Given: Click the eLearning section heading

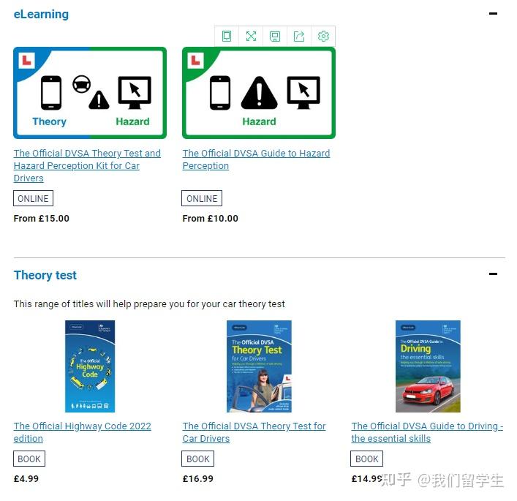Looking at the screenshot, I should (x=41, y=14).
